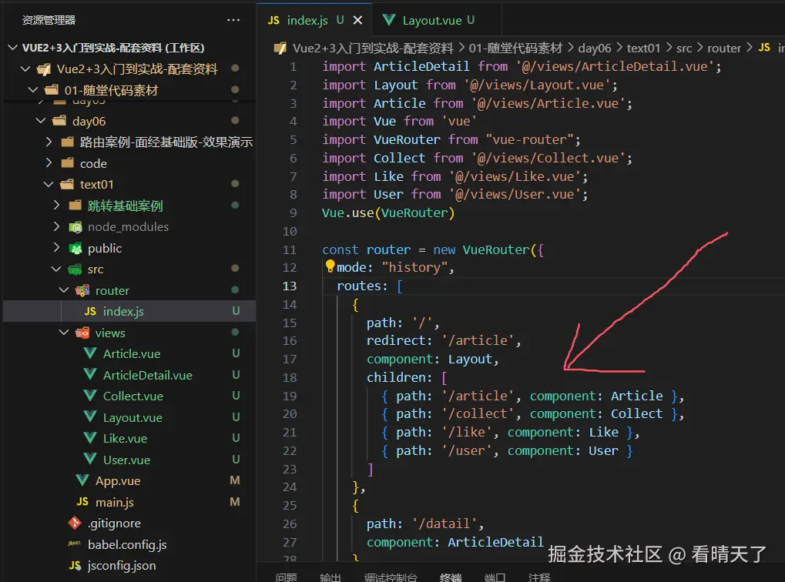
Task: Switch to the 输出 panel tab
Action: (330, 577)
